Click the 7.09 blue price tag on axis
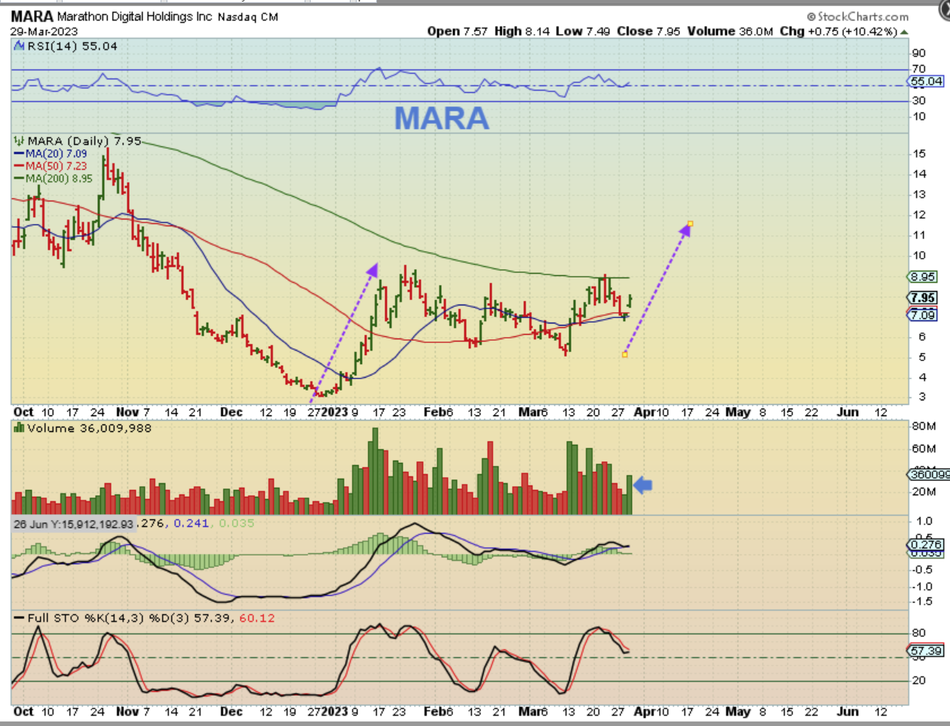The height and width of the screenshot is (726, 950). pos(924,314)
